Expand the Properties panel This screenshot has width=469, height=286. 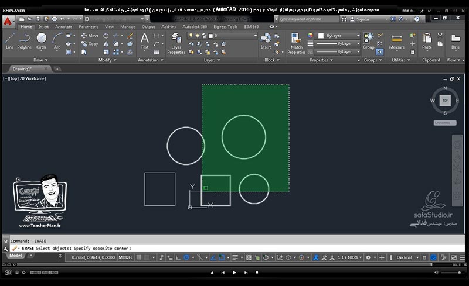point(321,60)
